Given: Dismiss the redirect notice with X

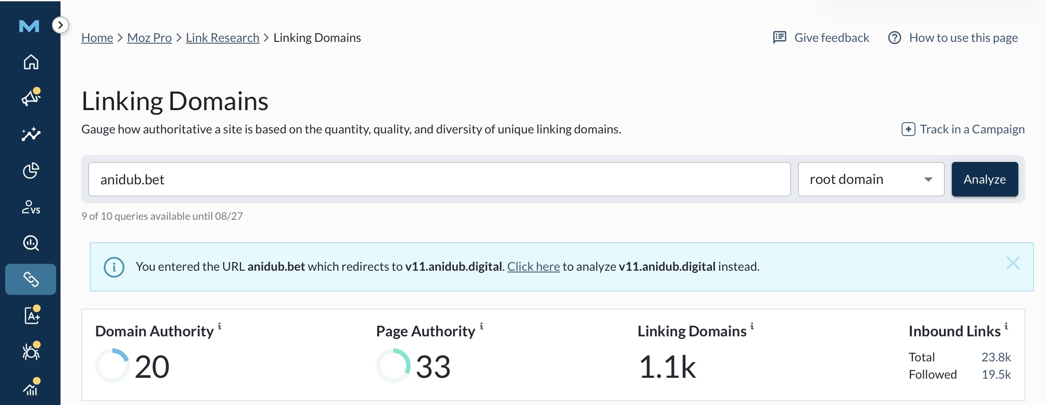Looking at the screenshot, I should (x=1013, y=263).
